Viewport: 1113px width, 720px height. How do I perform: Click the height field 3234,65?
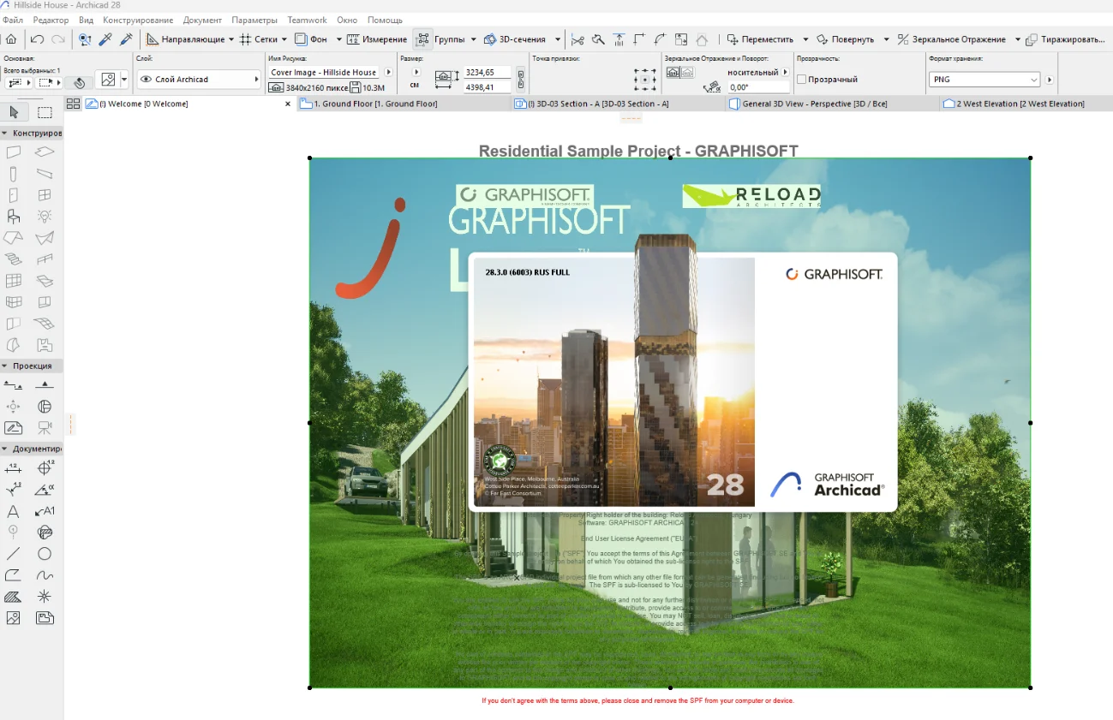[x=486, y=73]
